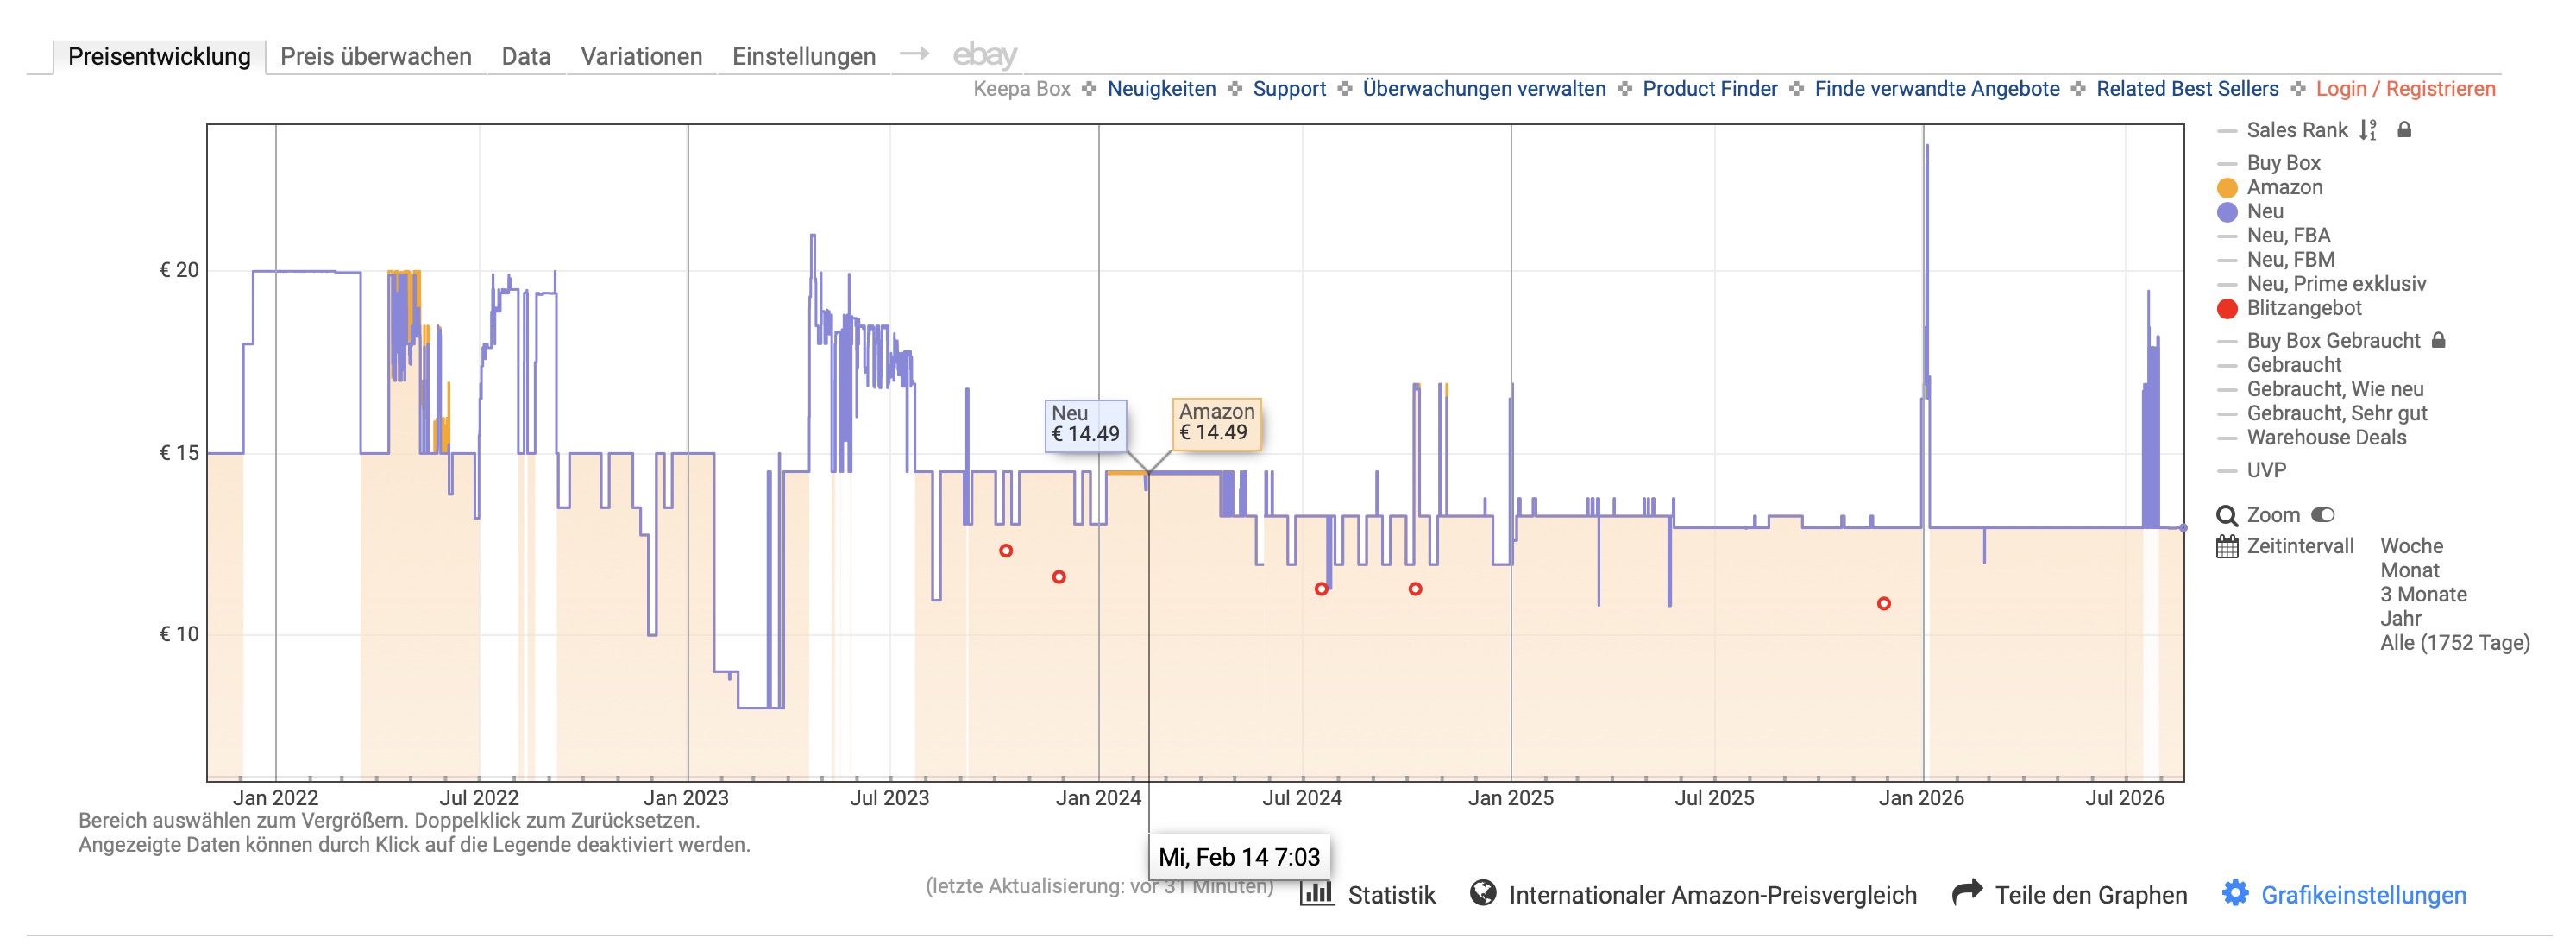Click the lock icon next to Sales Rank

click(2405, 130)
